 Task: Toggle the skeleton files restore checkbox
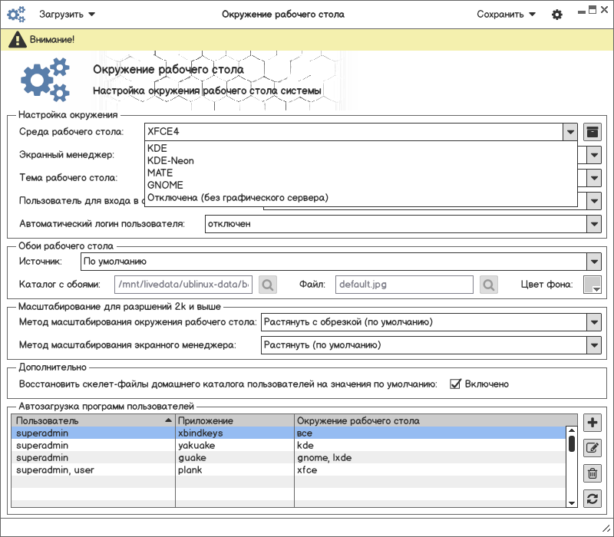(x=455, y=384)
